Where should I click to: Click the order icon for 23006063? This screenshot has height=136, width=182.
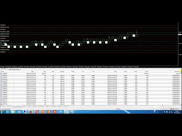coord(1,73)
